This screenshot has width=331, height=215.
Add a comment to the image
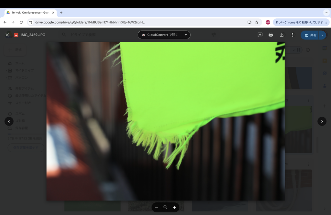tap(260, 35)
